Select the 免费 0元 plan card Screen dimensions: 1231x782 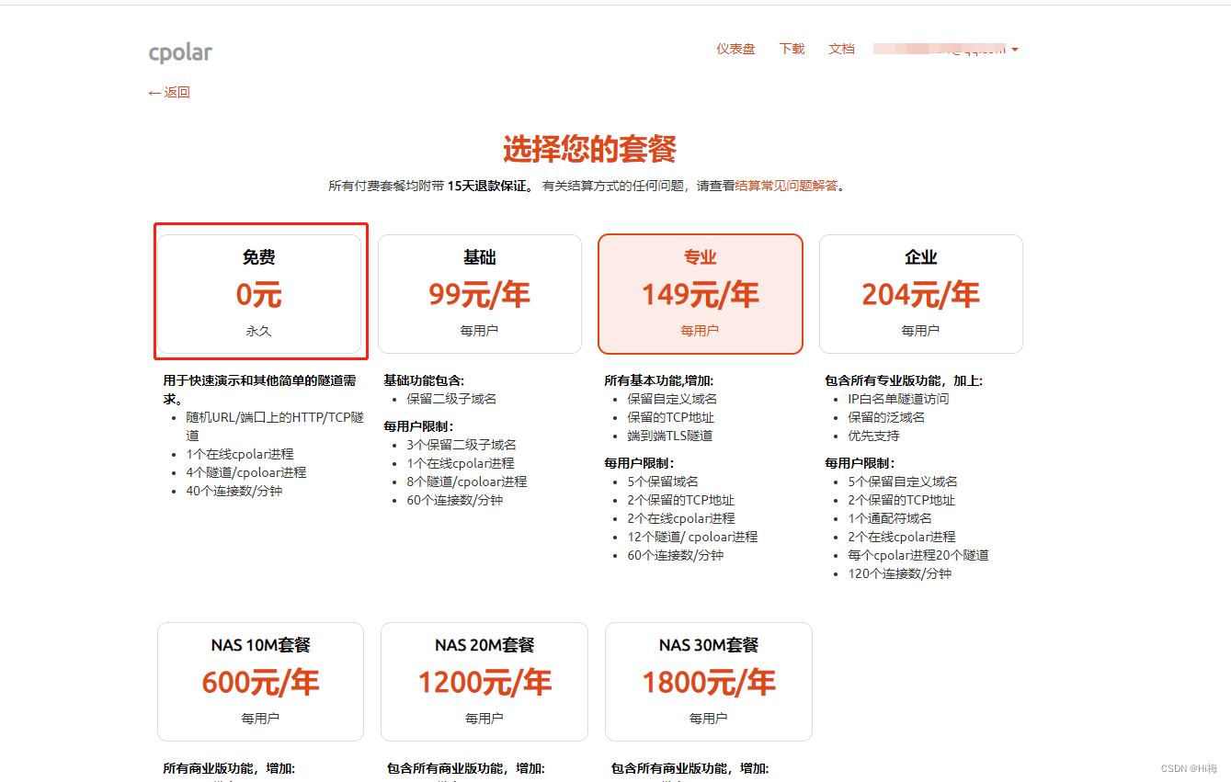pyautogui.click(x=259, y=294)
